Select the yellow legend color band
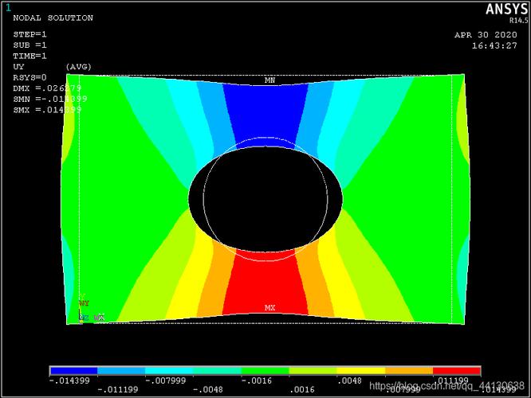This screenshot has width=531, height=398. pyautogui.click(x=361, y=371)
